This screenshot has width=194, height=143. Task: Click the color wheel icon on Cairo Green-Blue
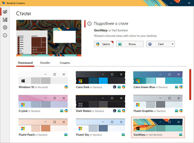(x=181, y=87)
